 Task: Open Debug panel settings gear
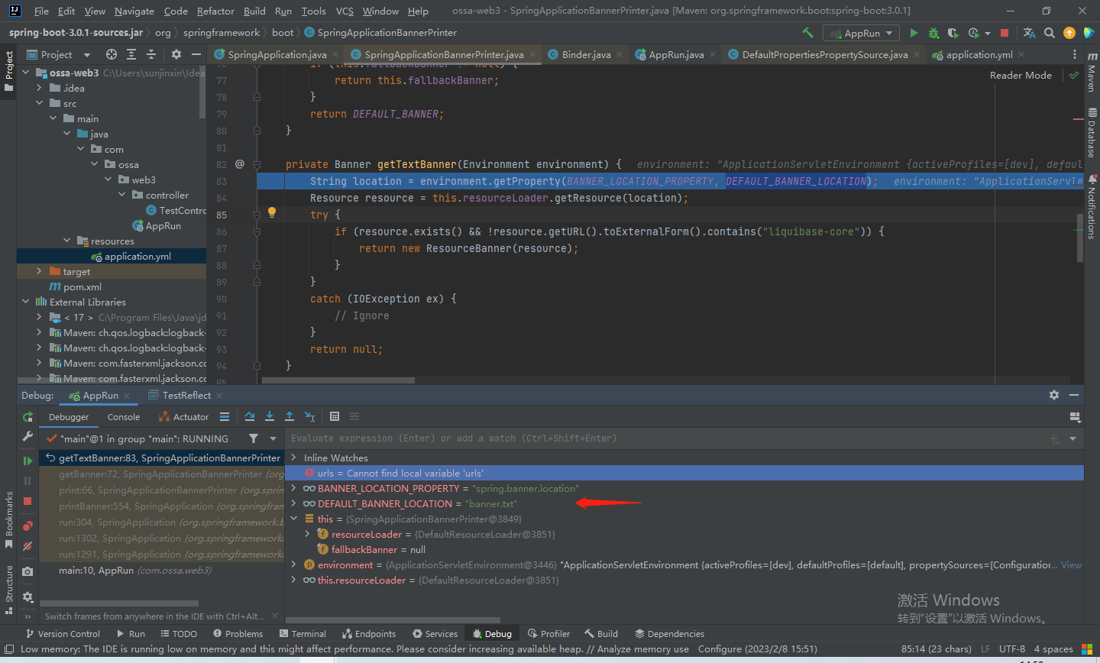[x=1054, y=395]
